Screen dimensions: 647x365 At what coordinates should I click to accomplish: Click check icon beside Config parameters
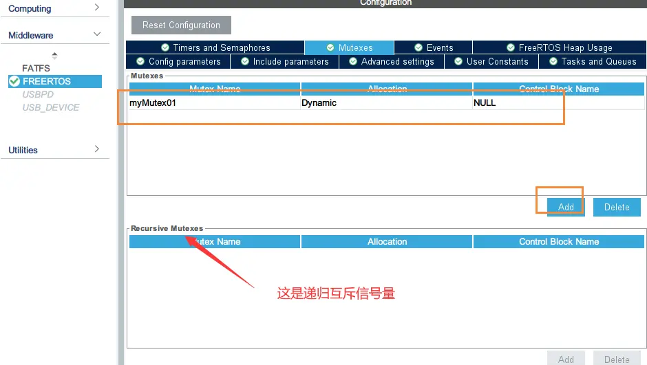coord(140,61)
